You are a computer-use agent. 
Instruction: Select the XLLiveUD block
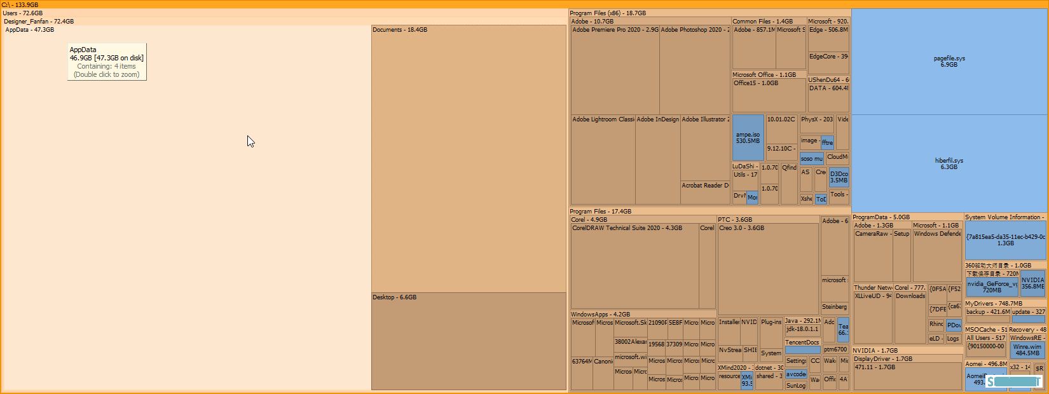tap(873, 318)
